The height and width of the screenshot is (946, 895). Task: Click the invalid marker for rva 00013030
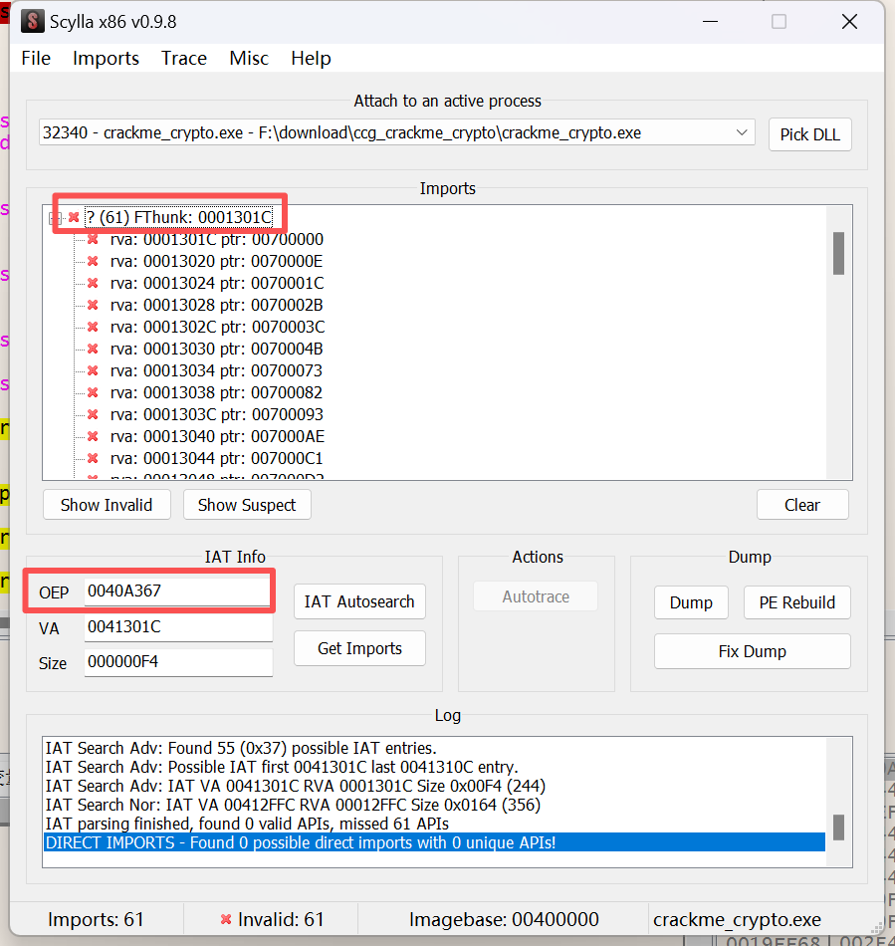[x=93, y=349]
